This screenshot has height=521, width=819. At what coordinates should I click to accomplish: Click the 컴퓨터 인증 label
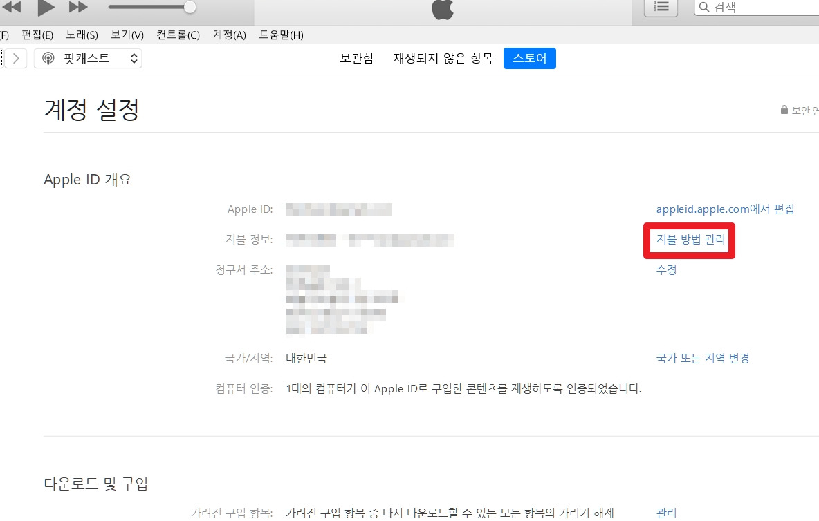244,388
